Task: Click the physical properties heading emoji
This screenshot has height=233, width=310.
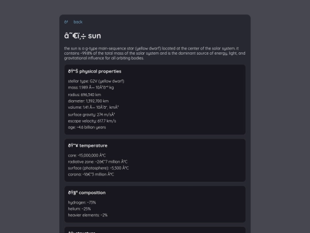Action: point(73,71)
